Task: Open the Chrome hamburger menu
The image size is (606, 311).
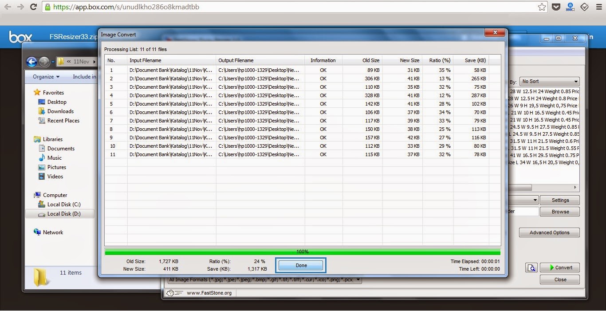Action: click(x=598, y=7)
